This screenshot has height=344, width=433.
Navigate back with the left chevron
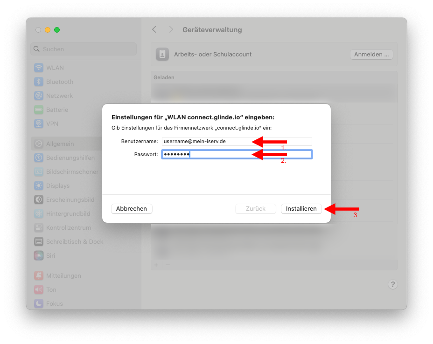154,30
